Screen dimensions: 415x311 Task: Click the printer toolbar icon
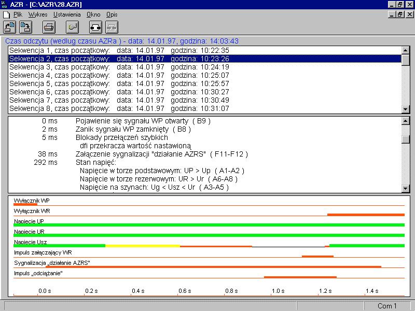[x=49, y=27]
